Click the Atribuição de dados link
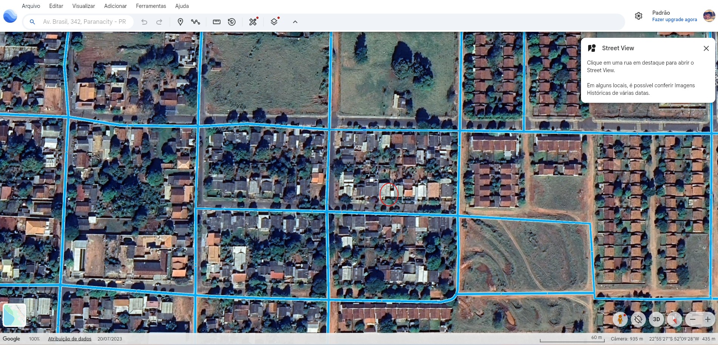Image resolution: width=718 pixels, height=345 pixels. (x=69, y=339)
